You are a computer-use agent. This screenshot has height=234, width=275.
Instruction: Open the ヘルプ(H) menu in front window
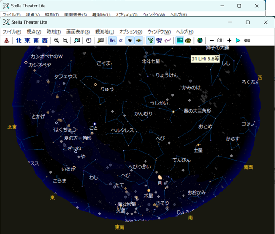coord(184,32)
